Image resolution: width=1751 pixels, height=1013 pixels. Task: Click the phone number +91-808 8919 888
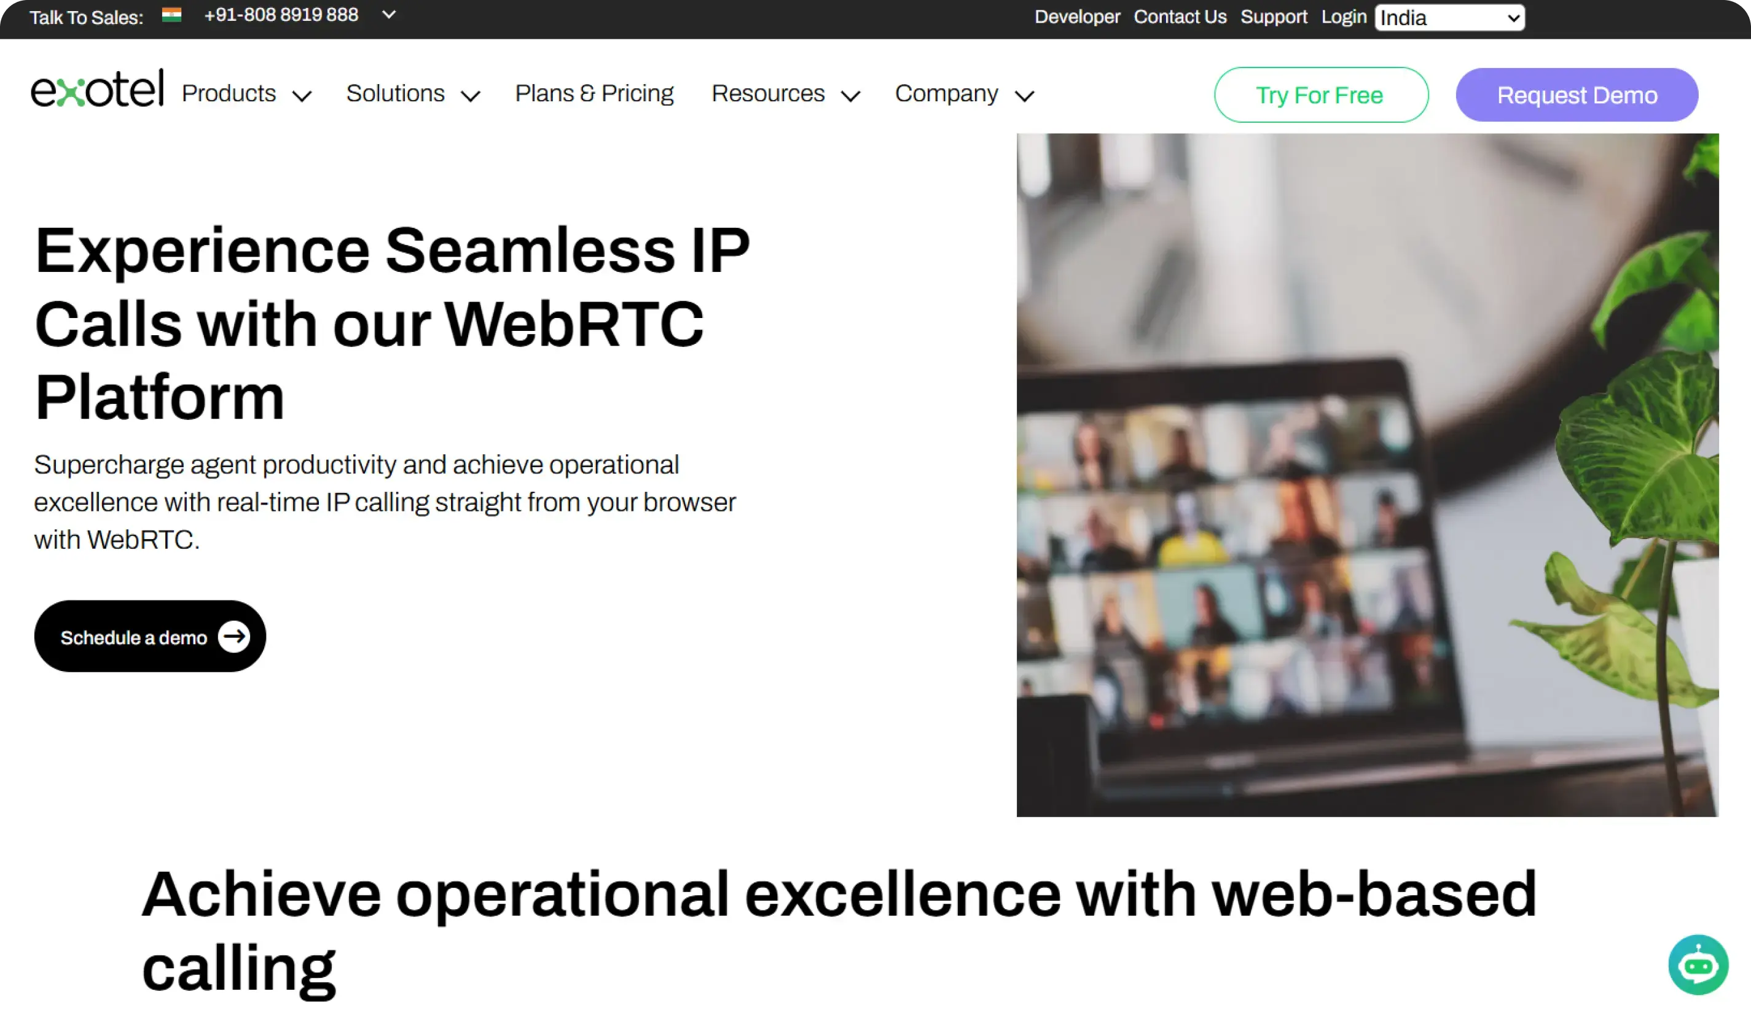click(281, 15)
